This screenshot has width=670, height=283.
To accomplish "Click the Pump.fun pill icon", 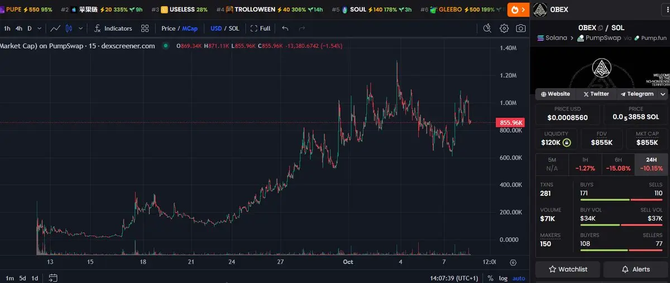I will click(636, 38).
